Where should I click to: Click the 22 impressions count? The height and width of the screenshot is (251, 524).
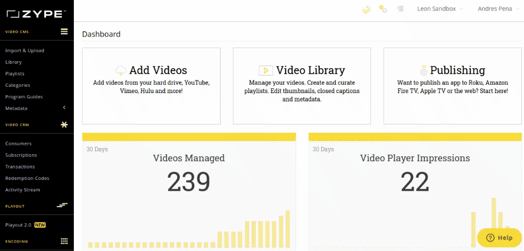tap(415, 182)
